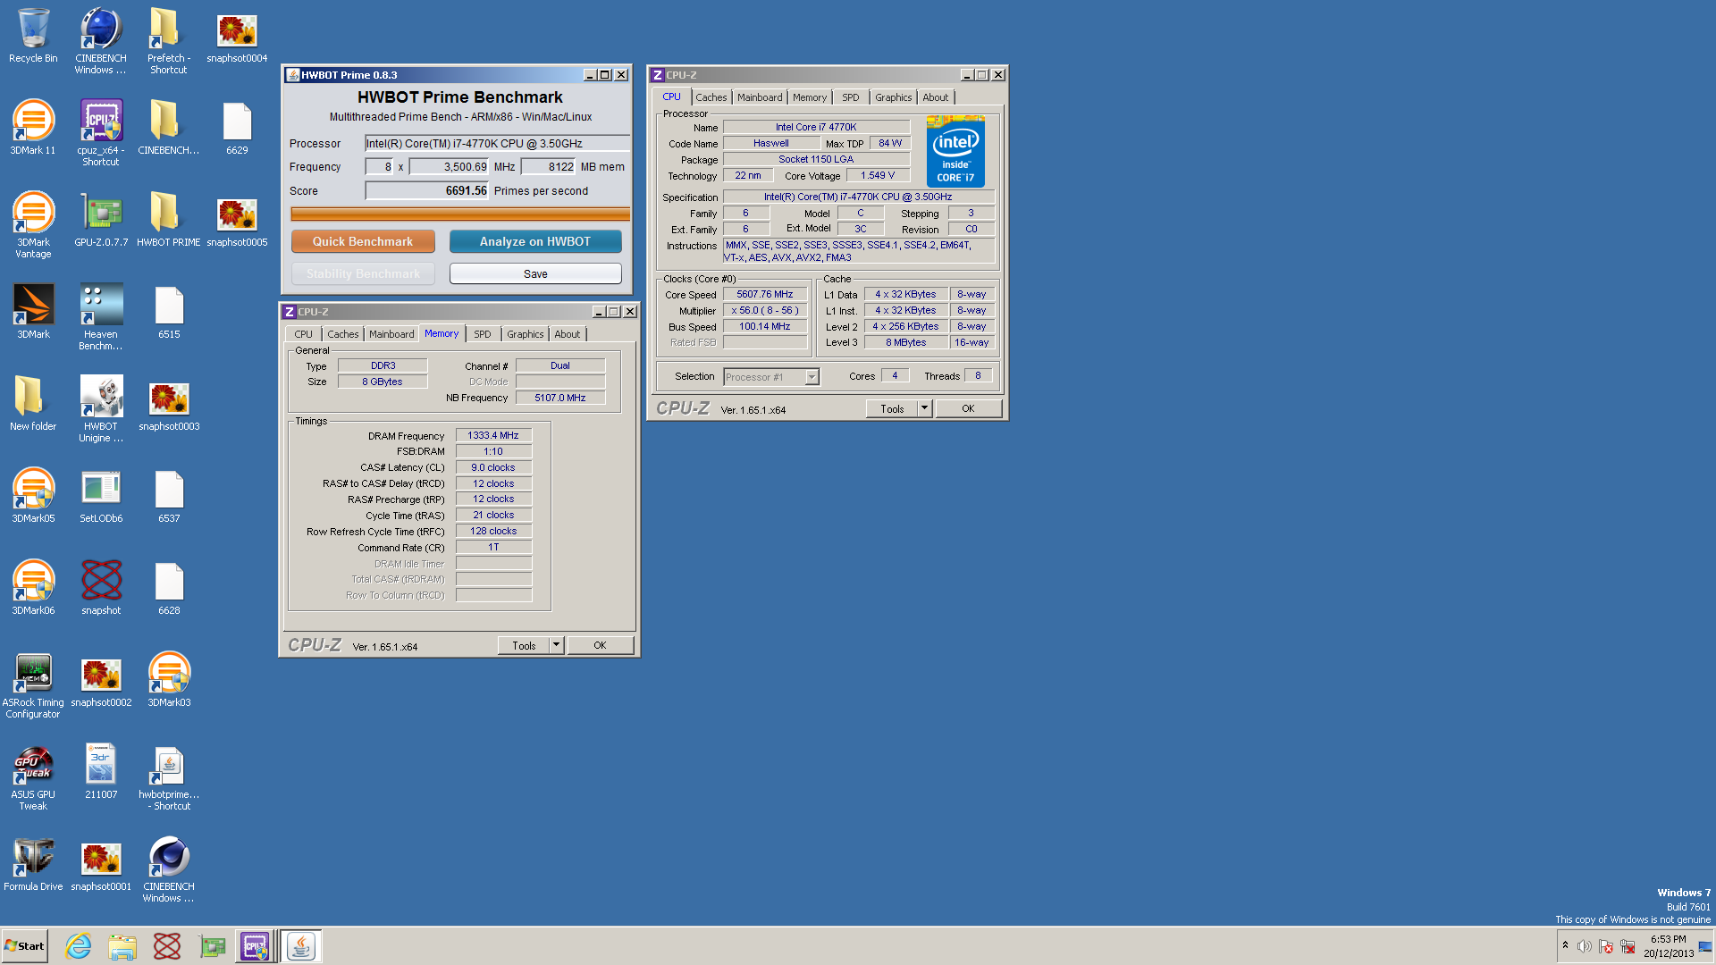The width and height of the screenshot is (1716, 965).
Task: Open snaphsot0004 image file
Action: pos(237,36)
